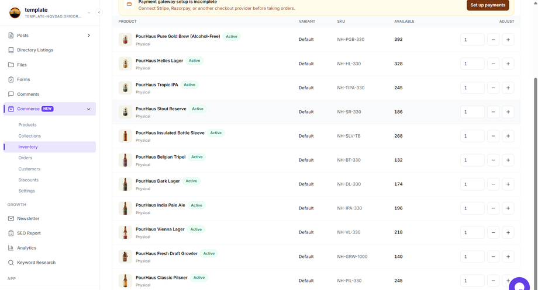Open PourHaus Belgian Tripel product name
This screenshot has width=538, height=290.
click(x=161, y=157)
